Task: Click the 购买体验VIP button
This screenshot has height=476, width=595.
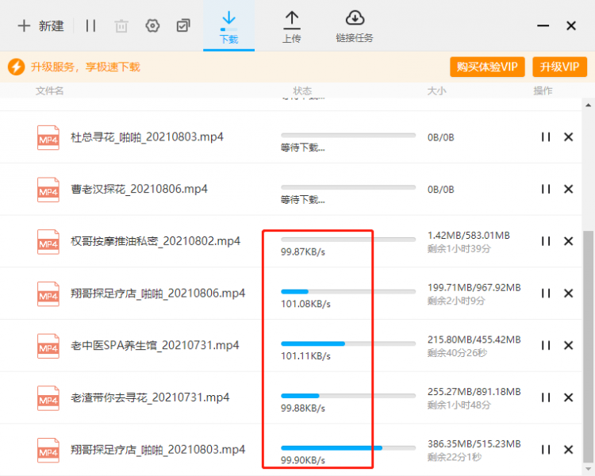Action: point(487,67)
